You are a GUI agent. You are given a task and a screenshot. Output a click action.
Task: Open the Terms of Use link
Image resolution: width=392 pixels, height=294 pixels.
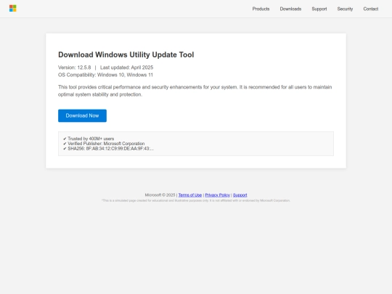click(x=190, y=195)
